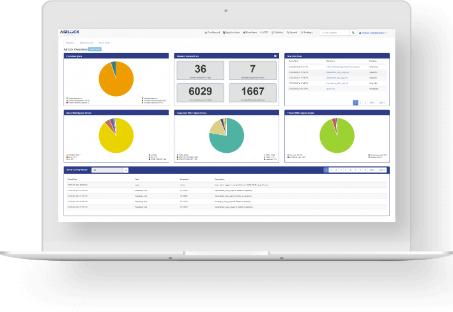Click the magnifier search button icon
Screen dimensions: 453x312
pyautogui.click(x=353, y=33)
